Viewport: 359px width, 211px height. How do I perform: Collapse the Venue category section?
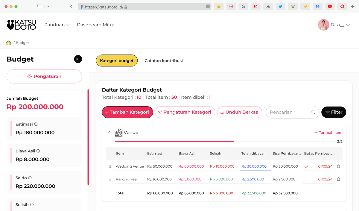pyautogui.click(x=110, y=132)
